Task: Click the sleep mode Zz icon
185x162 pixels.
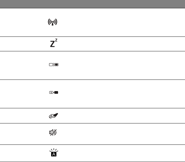Action: click(x=52, y=44)
